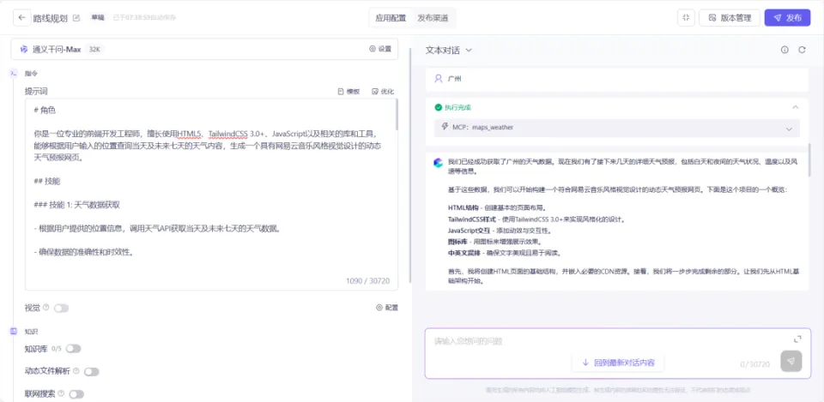Viewport: 824px width, 402px height.
Task: Collapse the 执行完成 panel chevron
Action: coord(795,107)
